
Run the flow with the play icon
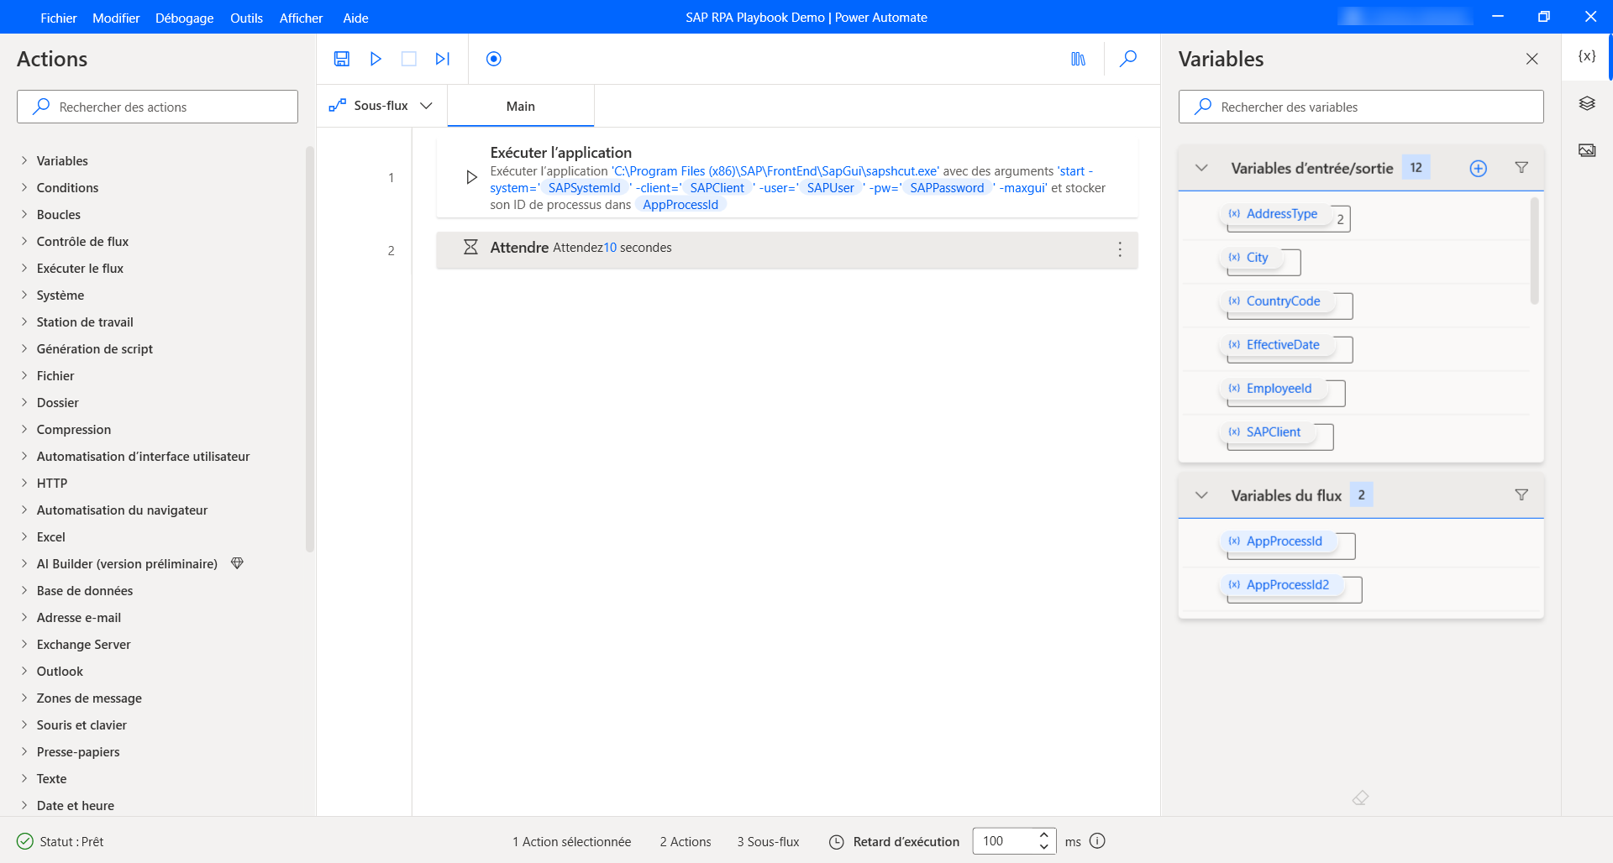[x=376, y=59]
